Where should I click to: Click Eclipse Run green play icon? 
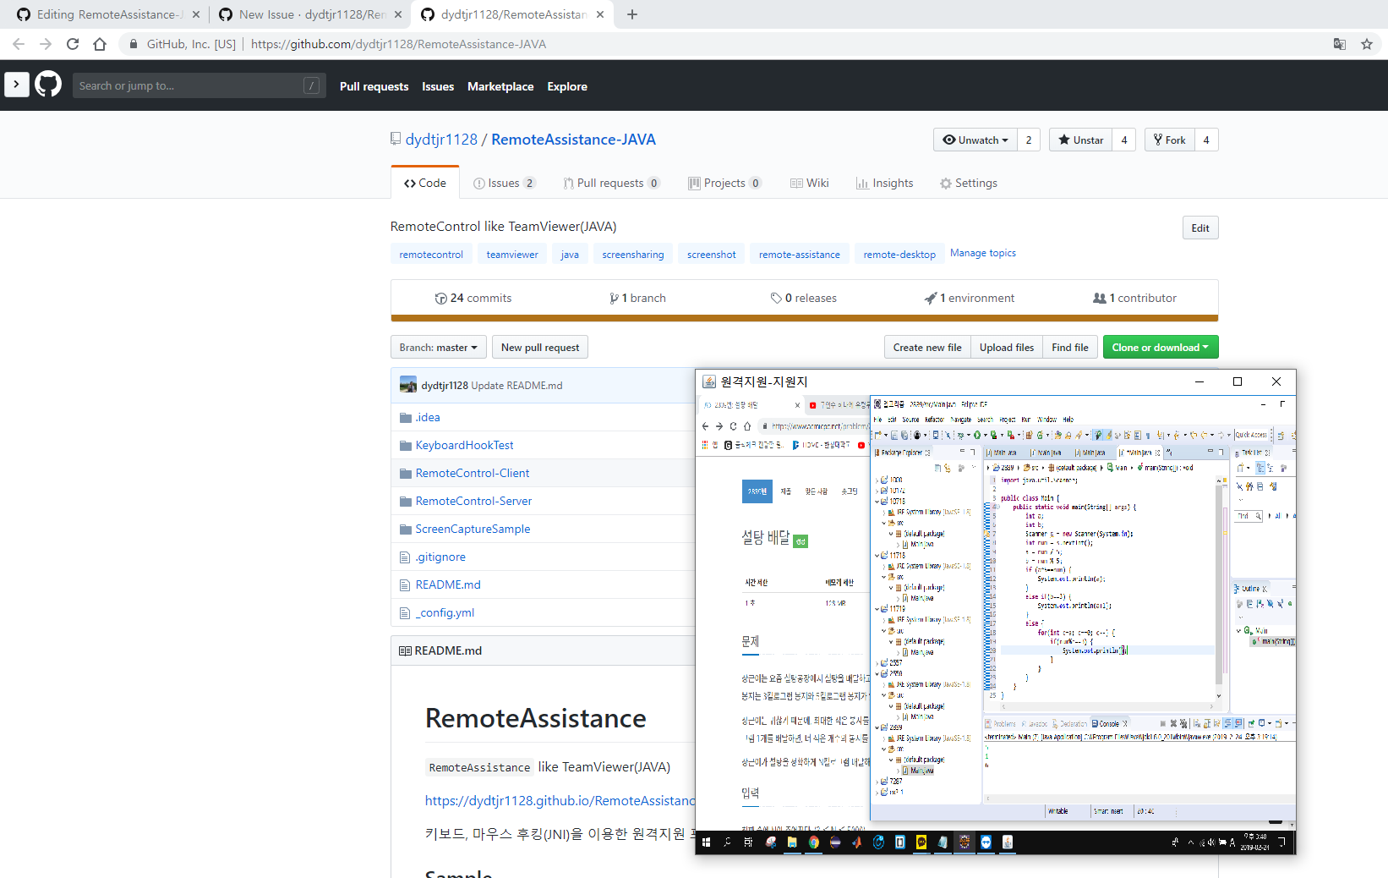[977, 435]
